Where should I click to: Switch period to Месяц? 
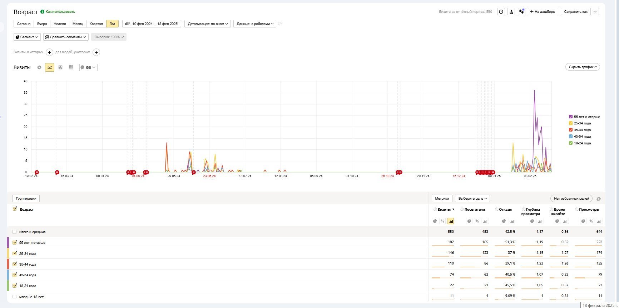tap(78, 24)
